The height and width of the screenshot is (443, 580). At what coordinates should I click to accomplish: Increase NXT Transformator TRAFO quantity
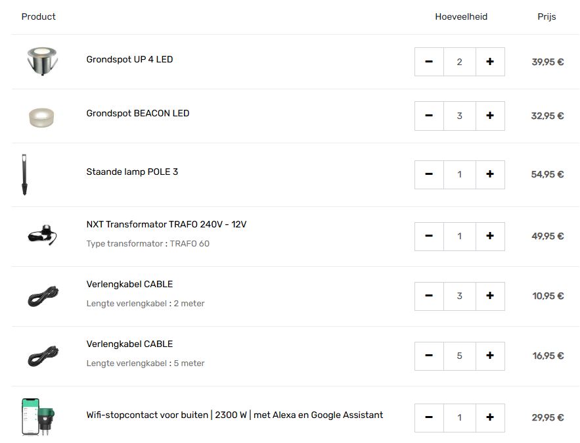click(490, 236)
